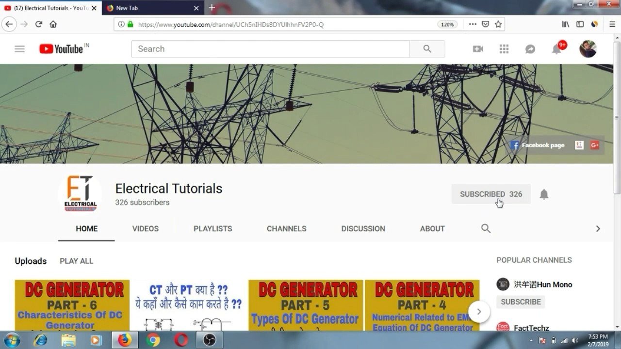Select the DISCUSSION channel tab
Viewport: 621px width, 349px height.
(x=363, y=229)
